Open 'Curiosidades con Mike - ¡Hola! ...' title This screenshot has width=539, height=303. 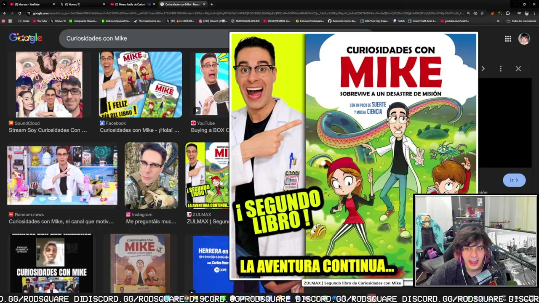(x=139, y=130)
